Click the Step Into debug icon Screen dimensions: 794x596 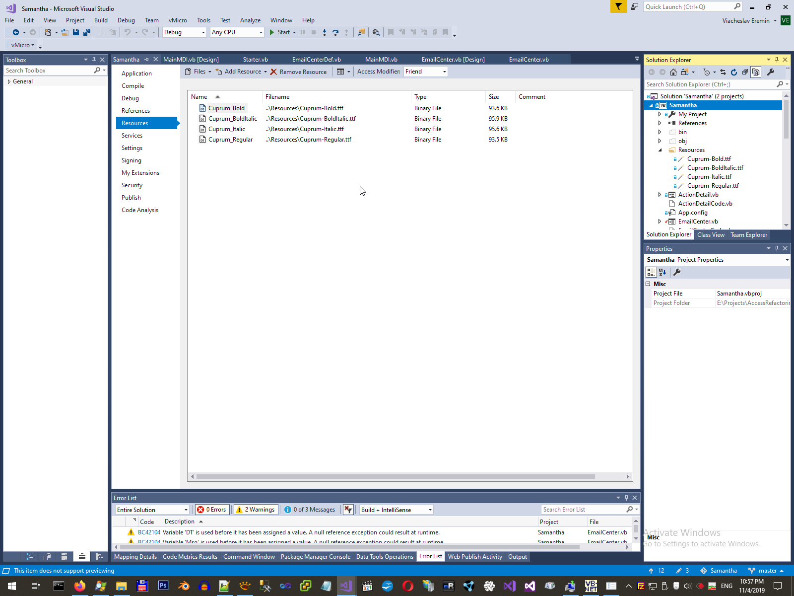pos(325,32)
